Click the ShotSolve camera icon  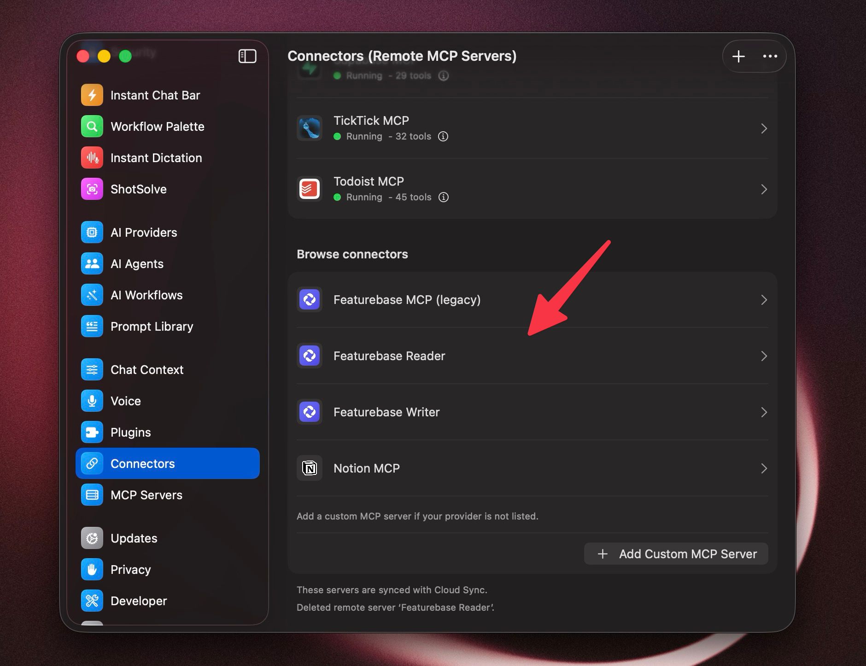[x=92, y=189]
